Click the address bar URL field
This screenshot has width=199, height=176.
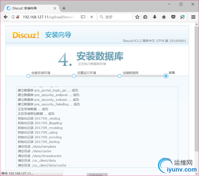(49, 17)
